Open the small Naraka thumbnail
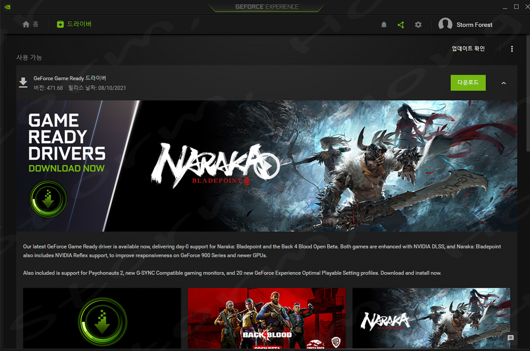Viewport: 530px width, 351px height. (x=431, y=318)
